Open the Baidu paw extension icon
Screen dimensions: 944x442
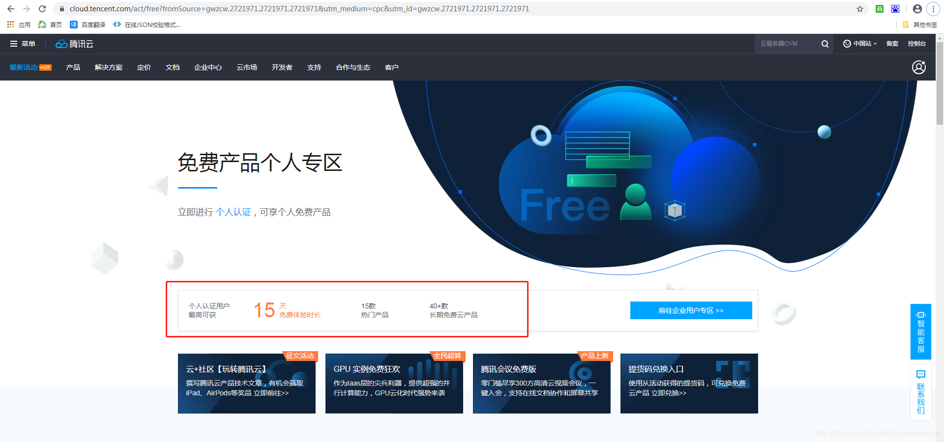(x=895, y=9)
